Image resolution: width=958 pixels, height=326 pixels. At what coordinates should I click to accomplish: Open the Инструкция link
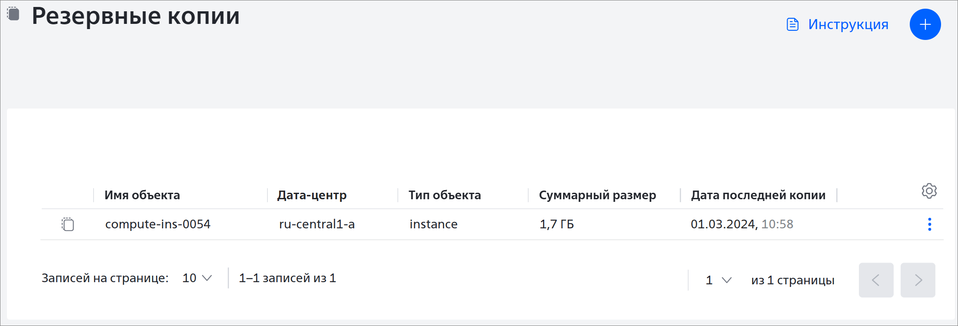(848, 24)
